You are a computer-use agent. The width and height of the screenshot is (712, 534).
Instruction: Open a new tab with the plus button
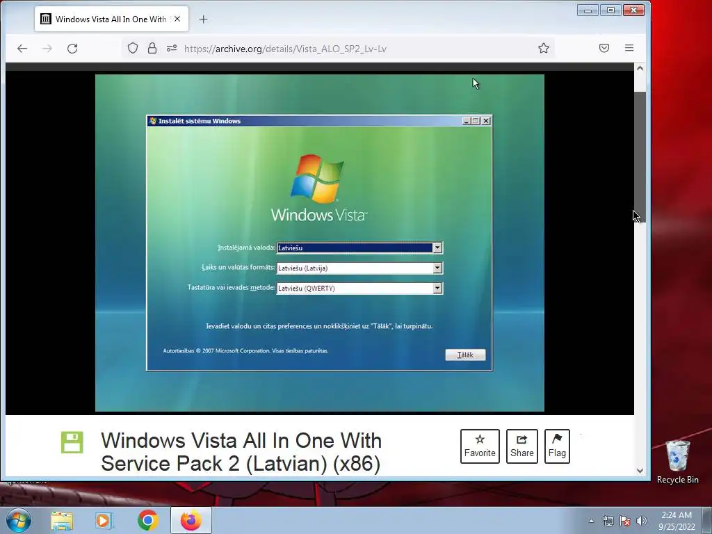click(204, 19)
